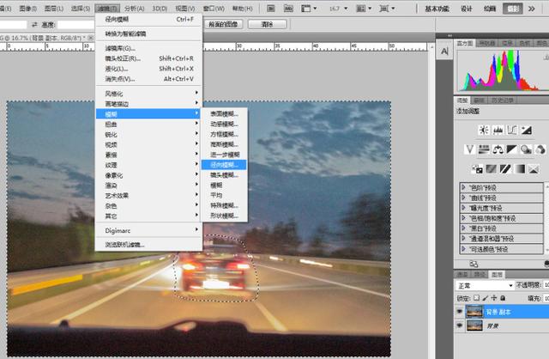Image resolution: width=549 pixels, height=359 pixels.
Task: Expand the "通道混和器"预设 preset list
Action: tap(463, 239)
